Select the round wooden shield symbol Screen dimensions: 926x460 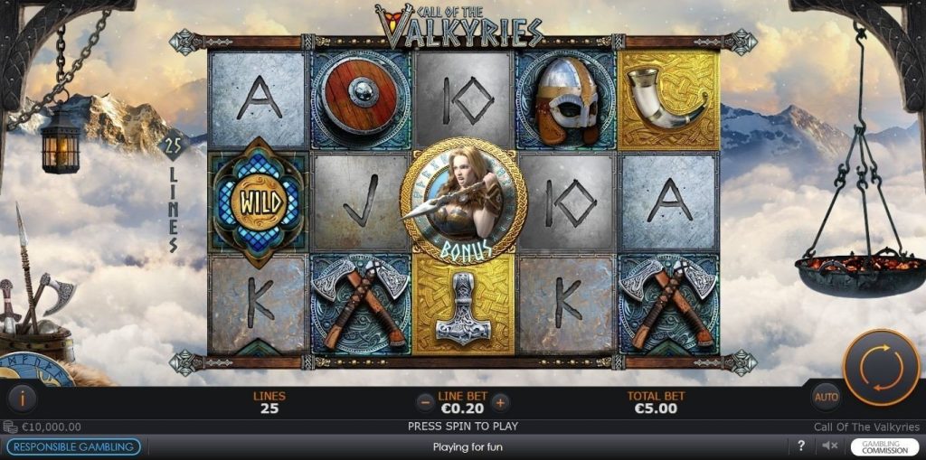[x=361, y=99]
